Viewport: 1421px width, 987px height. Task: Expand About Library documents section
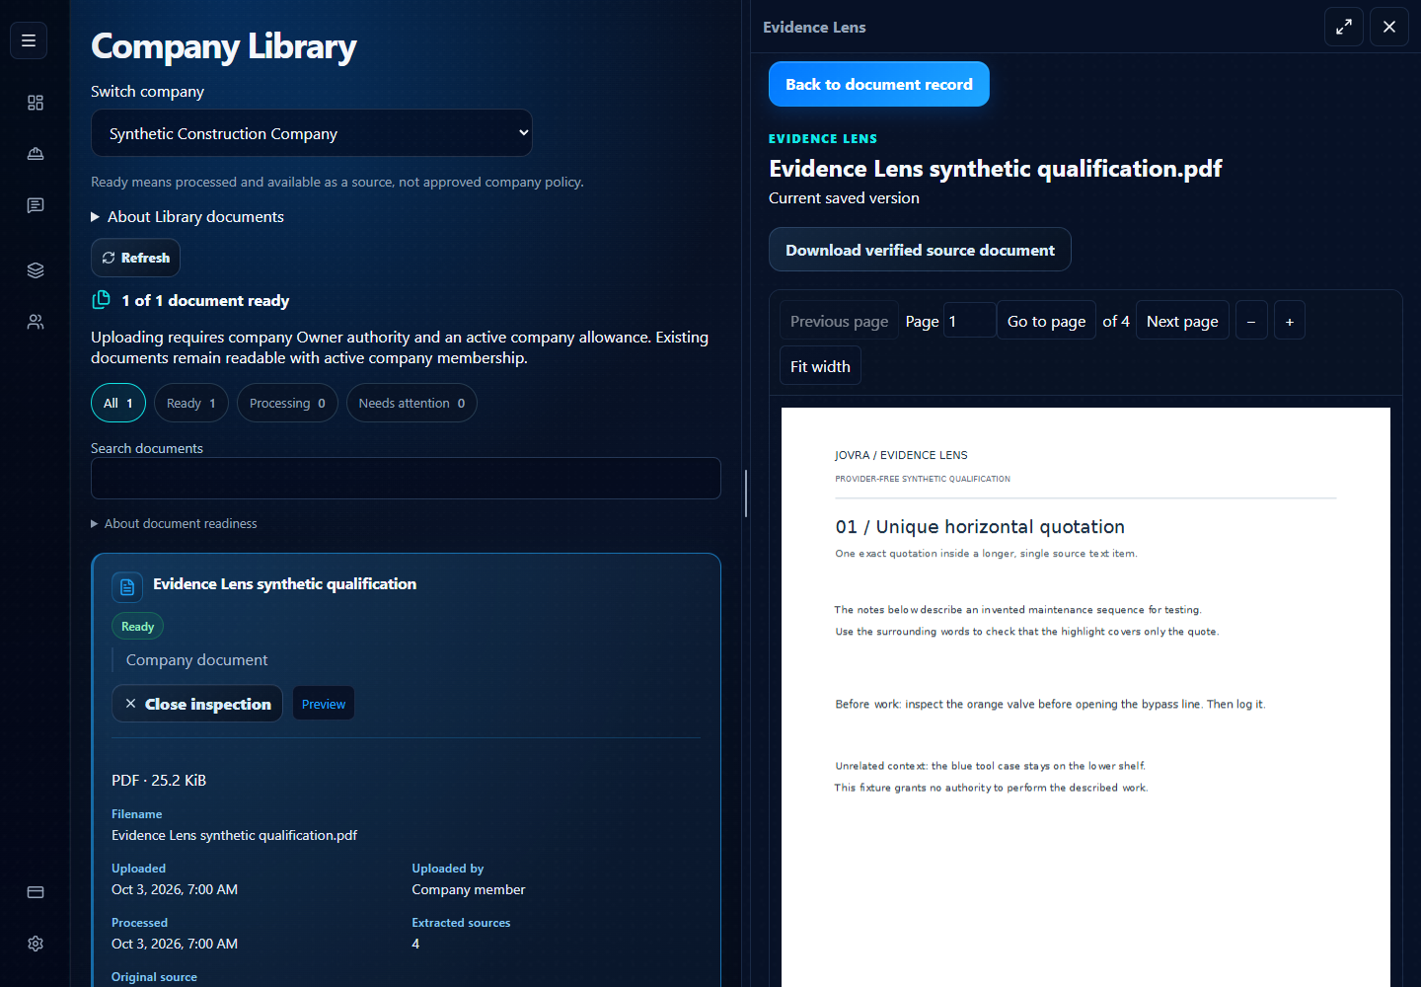click(187, 217)
